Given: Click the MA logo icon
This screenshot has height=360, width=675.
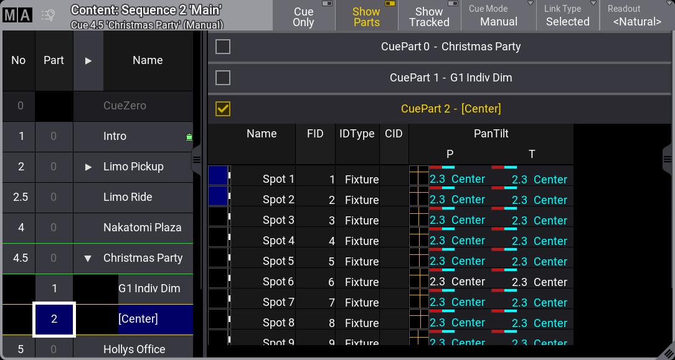Looking at the screenshot, I should tap(17, 16).
